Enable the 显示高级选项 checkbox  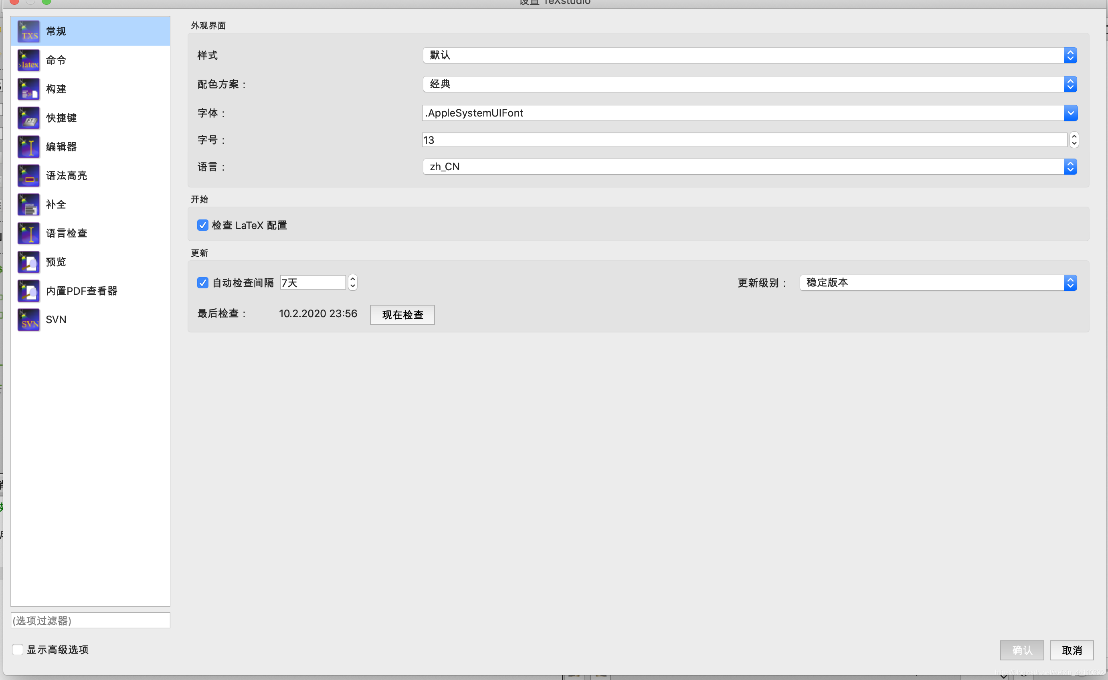tap(18, 650)
